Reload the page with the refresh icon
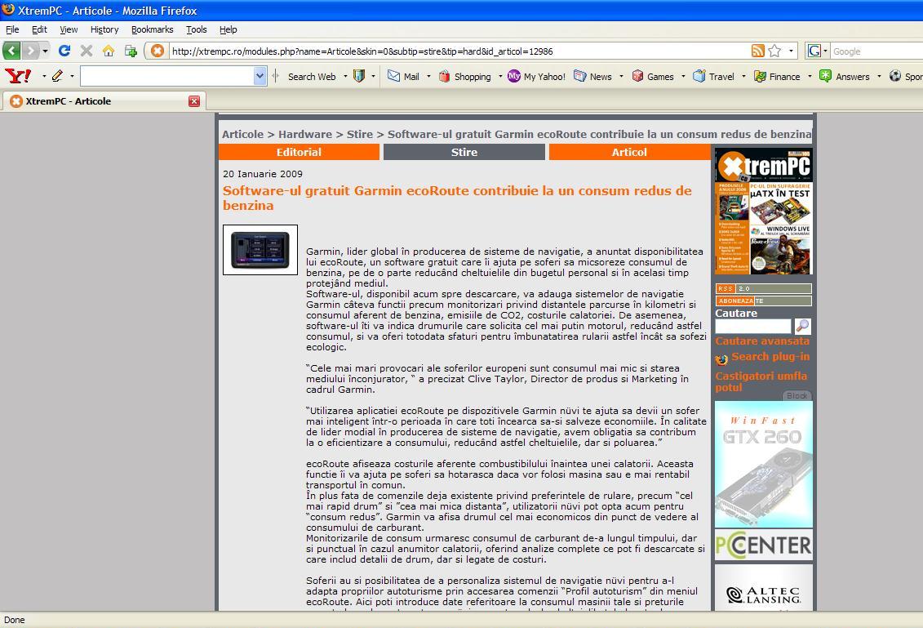The width and height of the screenshot is (923, 628). click(x=64, y=51)
